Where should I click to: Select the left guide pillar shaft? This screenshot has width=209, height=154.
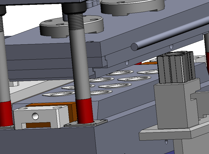point(4,63)
